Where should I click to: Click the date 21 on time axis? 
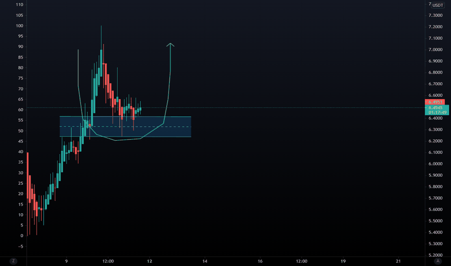398,261
